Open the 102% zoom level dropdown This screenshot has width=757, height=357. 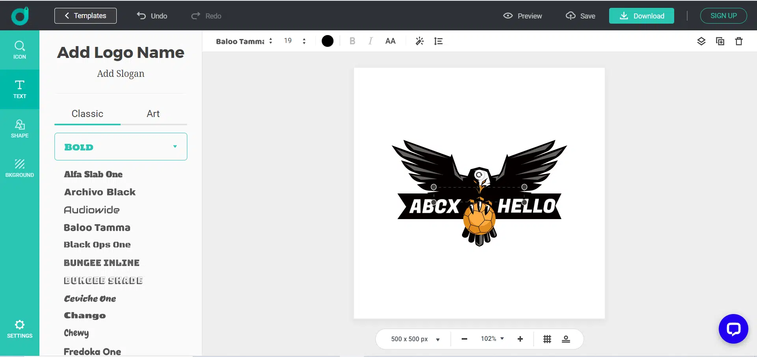point(492,339)
